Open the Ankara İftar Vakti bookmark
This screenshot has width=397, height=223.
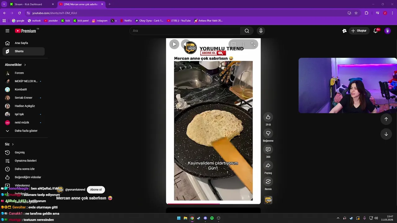[x=208, y=21]
